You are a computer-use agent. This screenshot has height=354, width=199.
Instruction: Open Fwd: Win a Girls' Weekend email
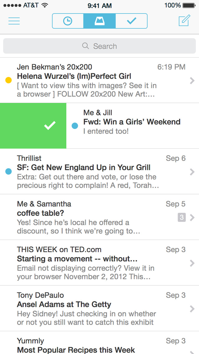pos(132,122)
